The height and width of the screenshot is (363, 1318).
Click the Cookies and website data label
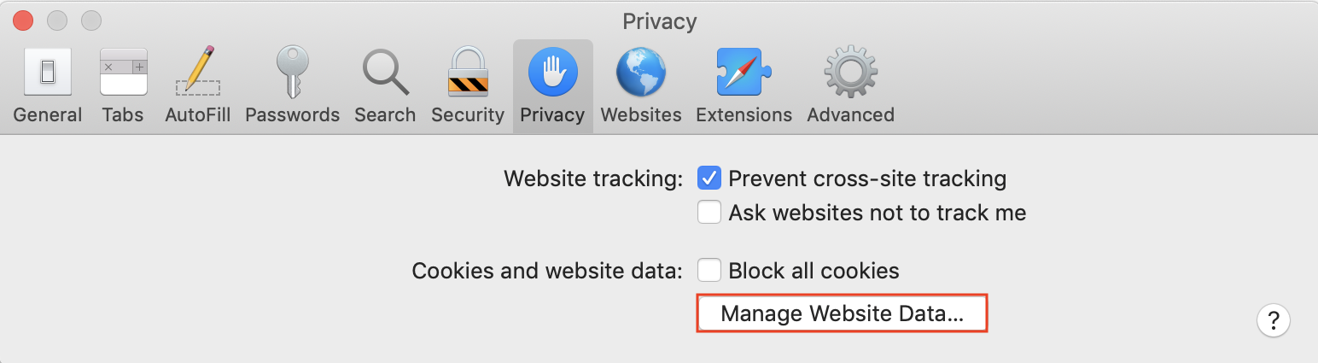click(x=548, y=271)
